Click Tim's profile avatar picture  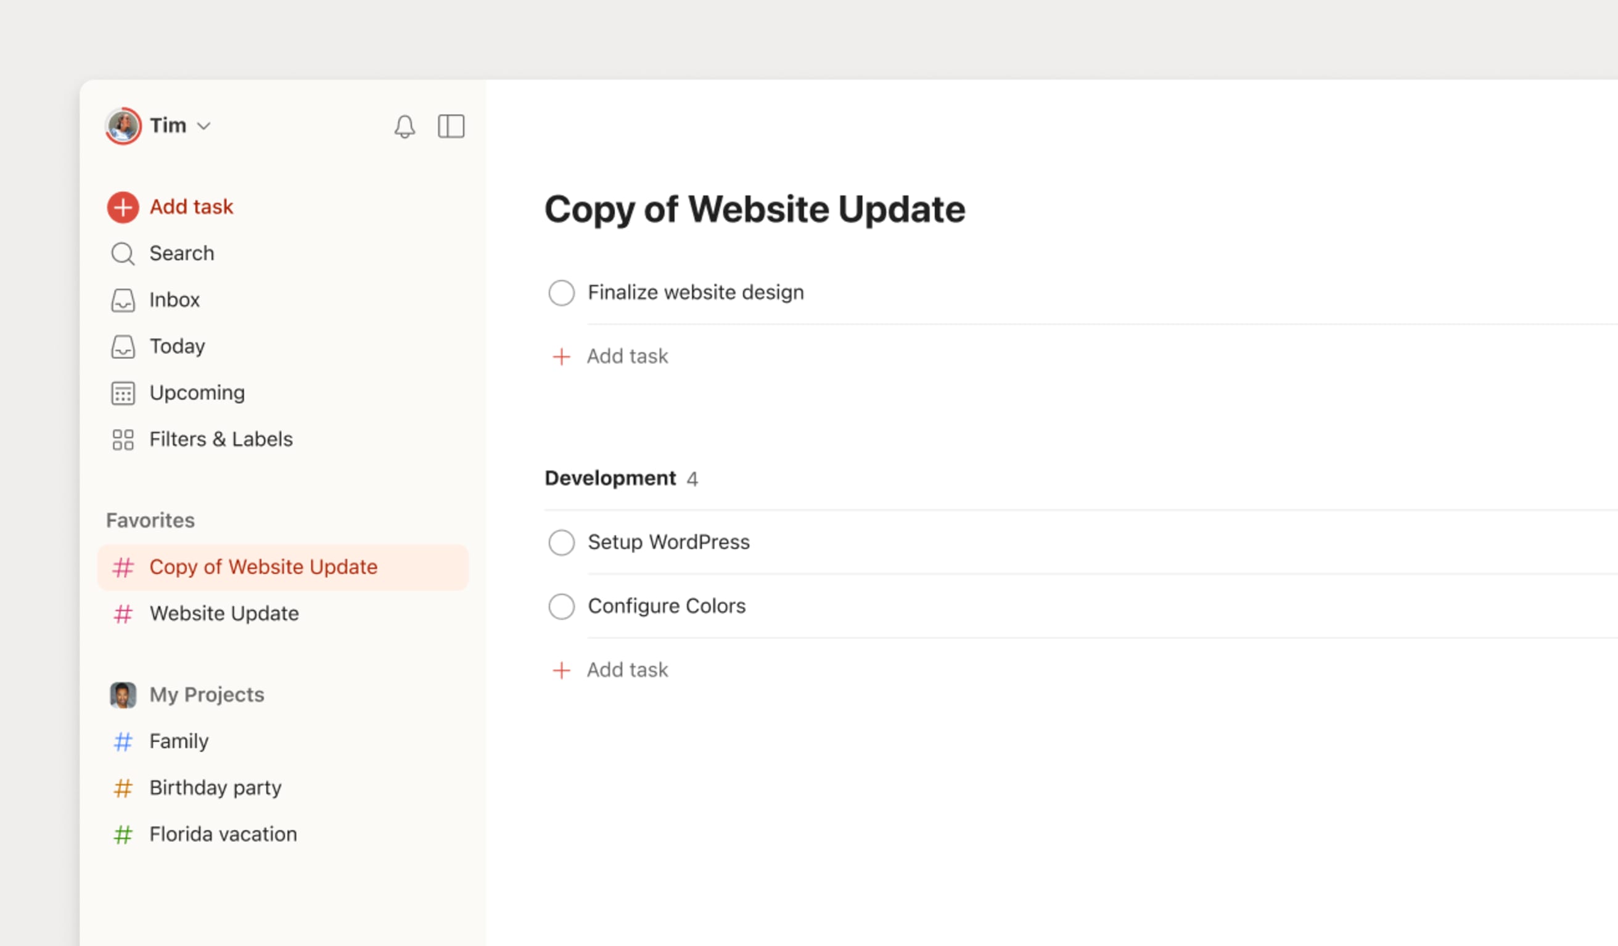[x=124, y=126]
